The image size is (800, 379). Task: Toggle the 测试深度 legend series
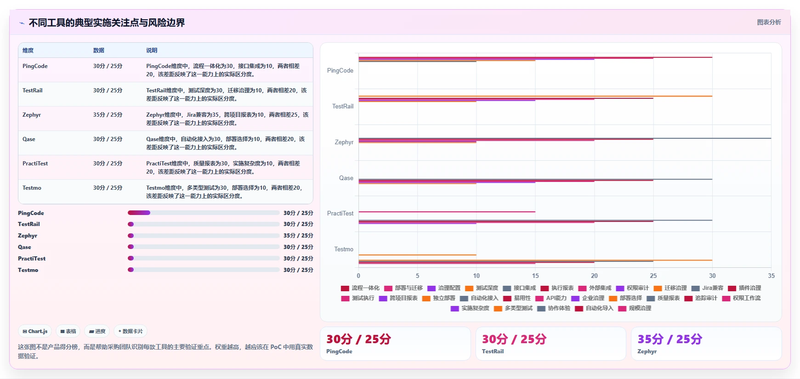coord(482,288)
